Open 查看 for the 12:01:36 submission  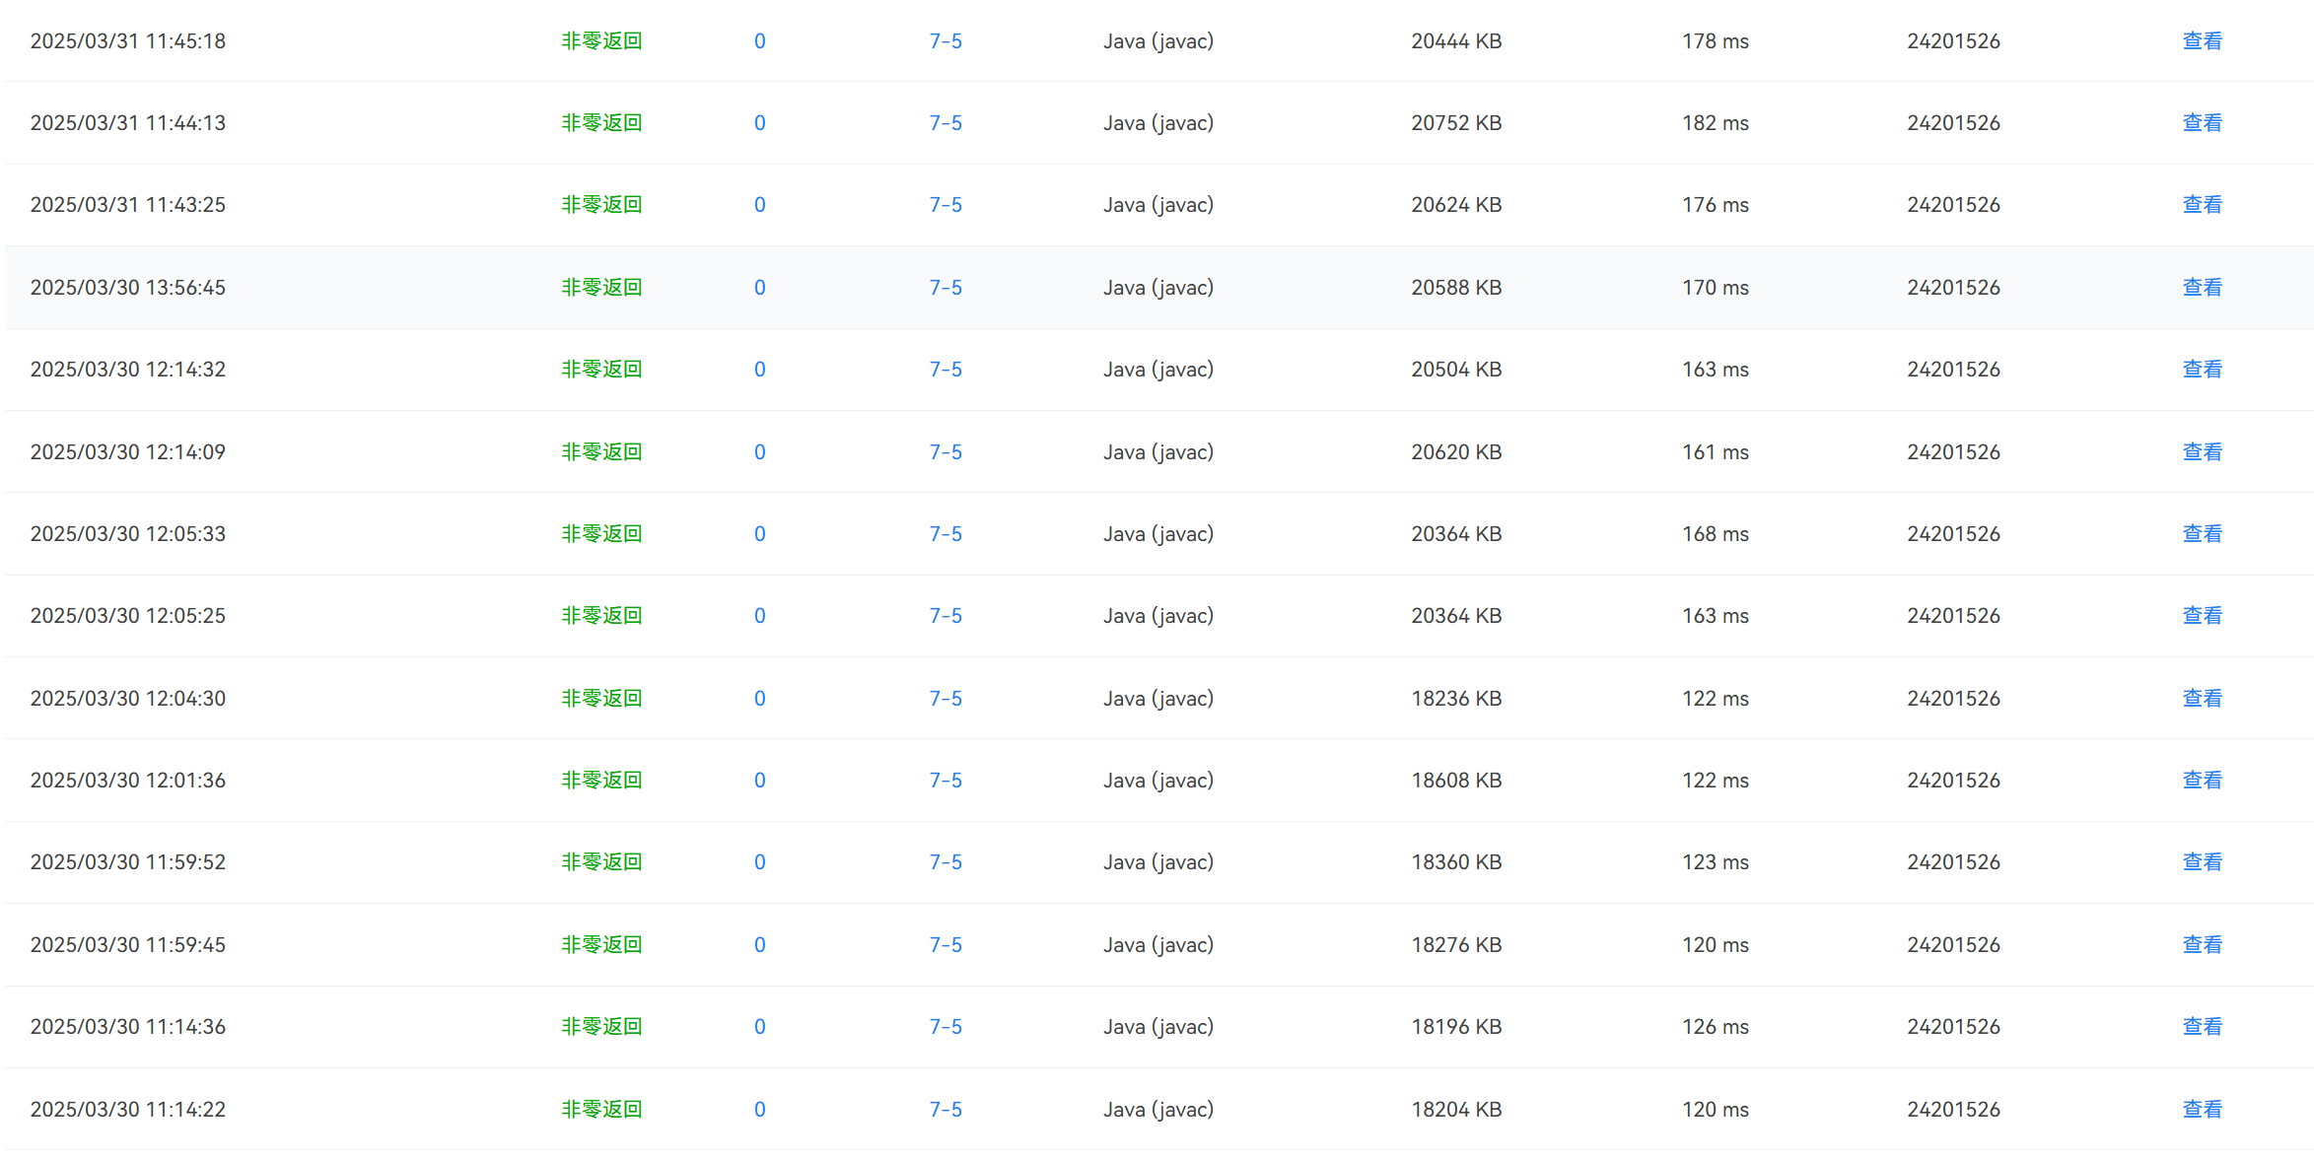2201,781
